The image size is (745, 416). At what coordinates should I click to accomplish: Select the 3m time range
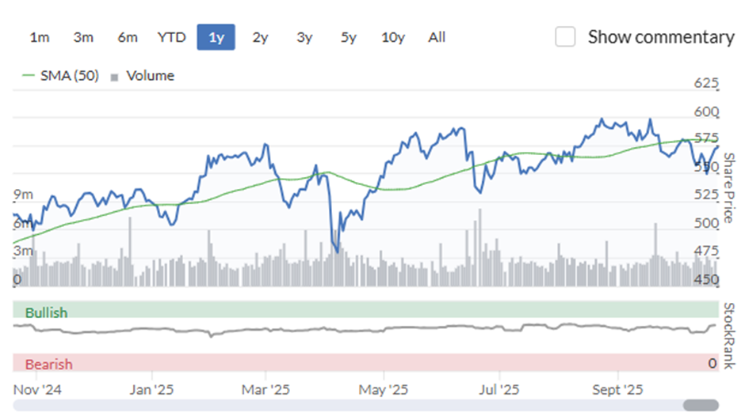(83, 37)
